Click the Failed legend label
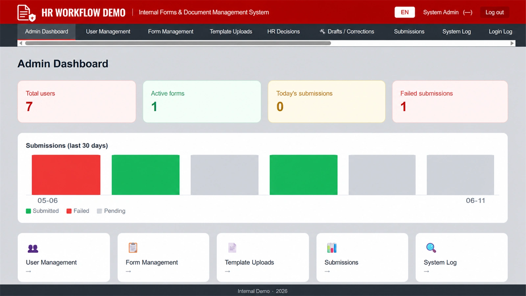The width and height of the screenshot is (526, 296). click(81, 211)
